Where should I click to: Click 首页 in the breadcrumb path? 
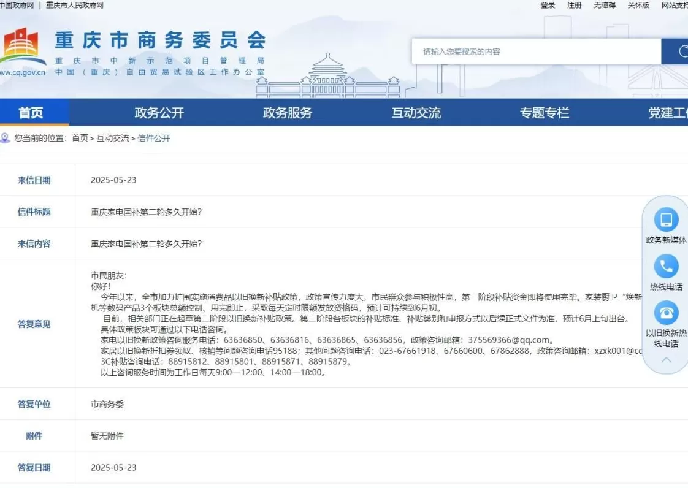(80, 139)
